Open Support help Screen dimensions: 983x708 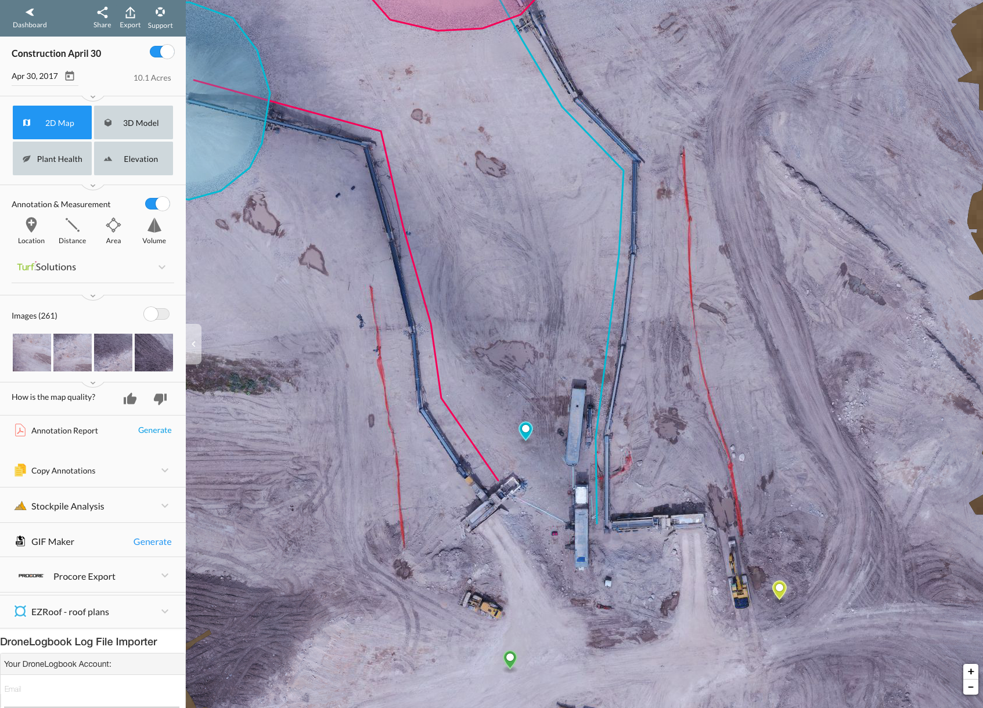click(160, 17)
